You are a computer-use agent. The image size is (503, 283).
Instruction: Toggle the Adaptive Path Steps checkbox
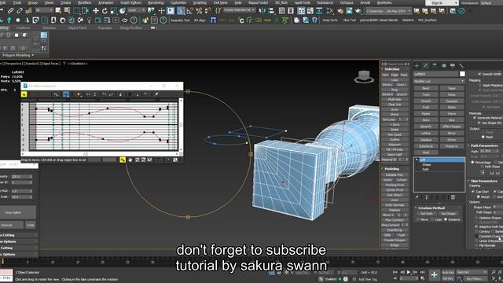476,226
